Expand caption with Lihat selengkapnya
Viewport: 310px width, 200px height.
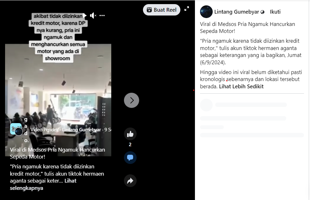tap(43, 184)
